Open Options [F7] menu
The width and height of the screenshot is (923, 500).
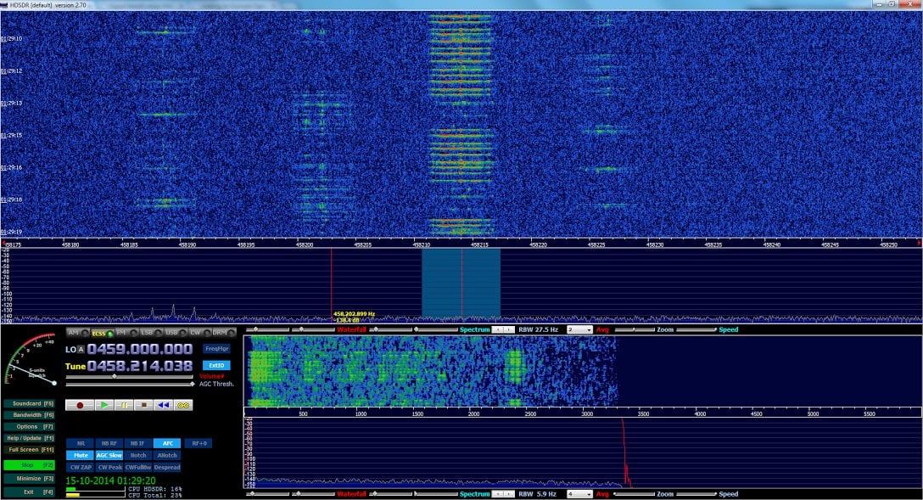(30, 426)
